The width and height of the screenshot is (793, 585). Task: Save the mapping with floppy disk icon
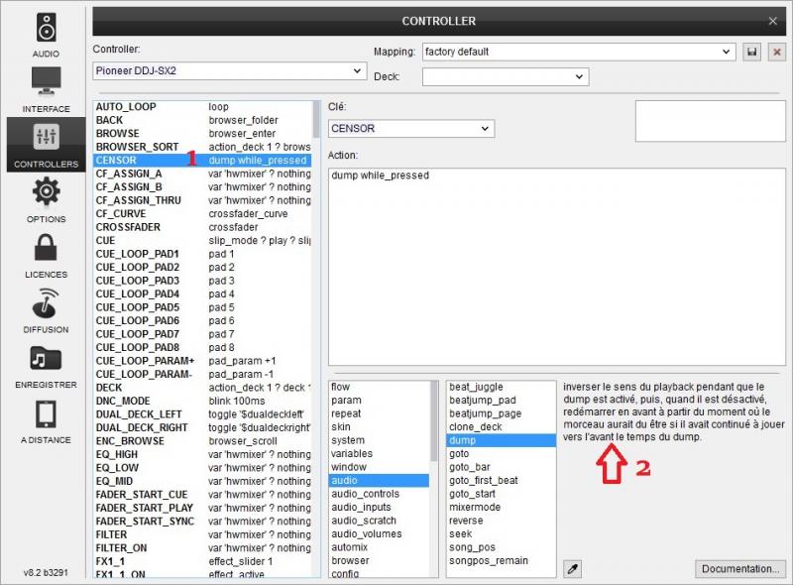[x=752, y=51]
